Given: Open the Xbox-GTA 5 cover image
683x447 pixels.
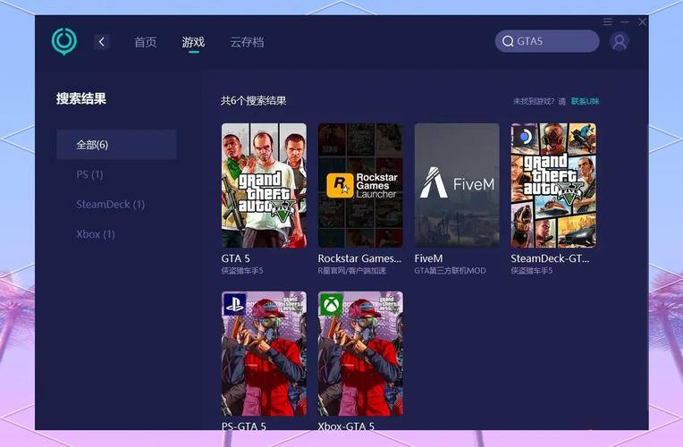Looking at the screenshot, I should pos(360,354).
